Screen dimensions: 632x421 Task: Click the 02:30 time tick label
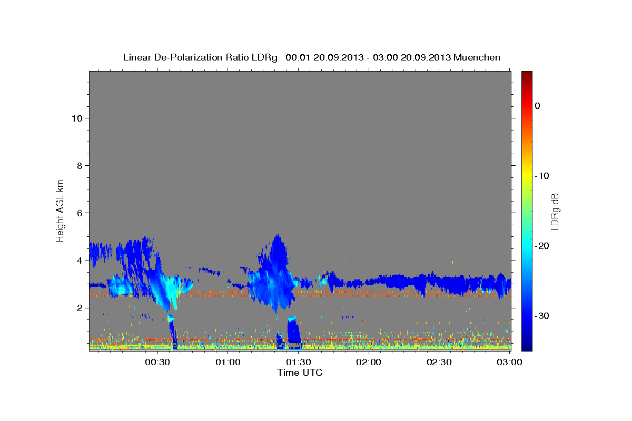(439, 363)
